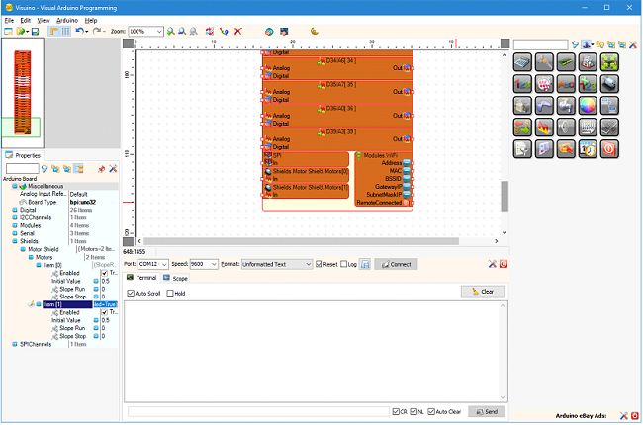Select the color wheel palette category

point(588,106)
